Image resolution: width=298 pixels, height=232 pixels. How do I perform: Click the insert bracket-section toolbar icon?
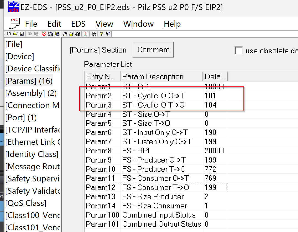pos(65,34)
